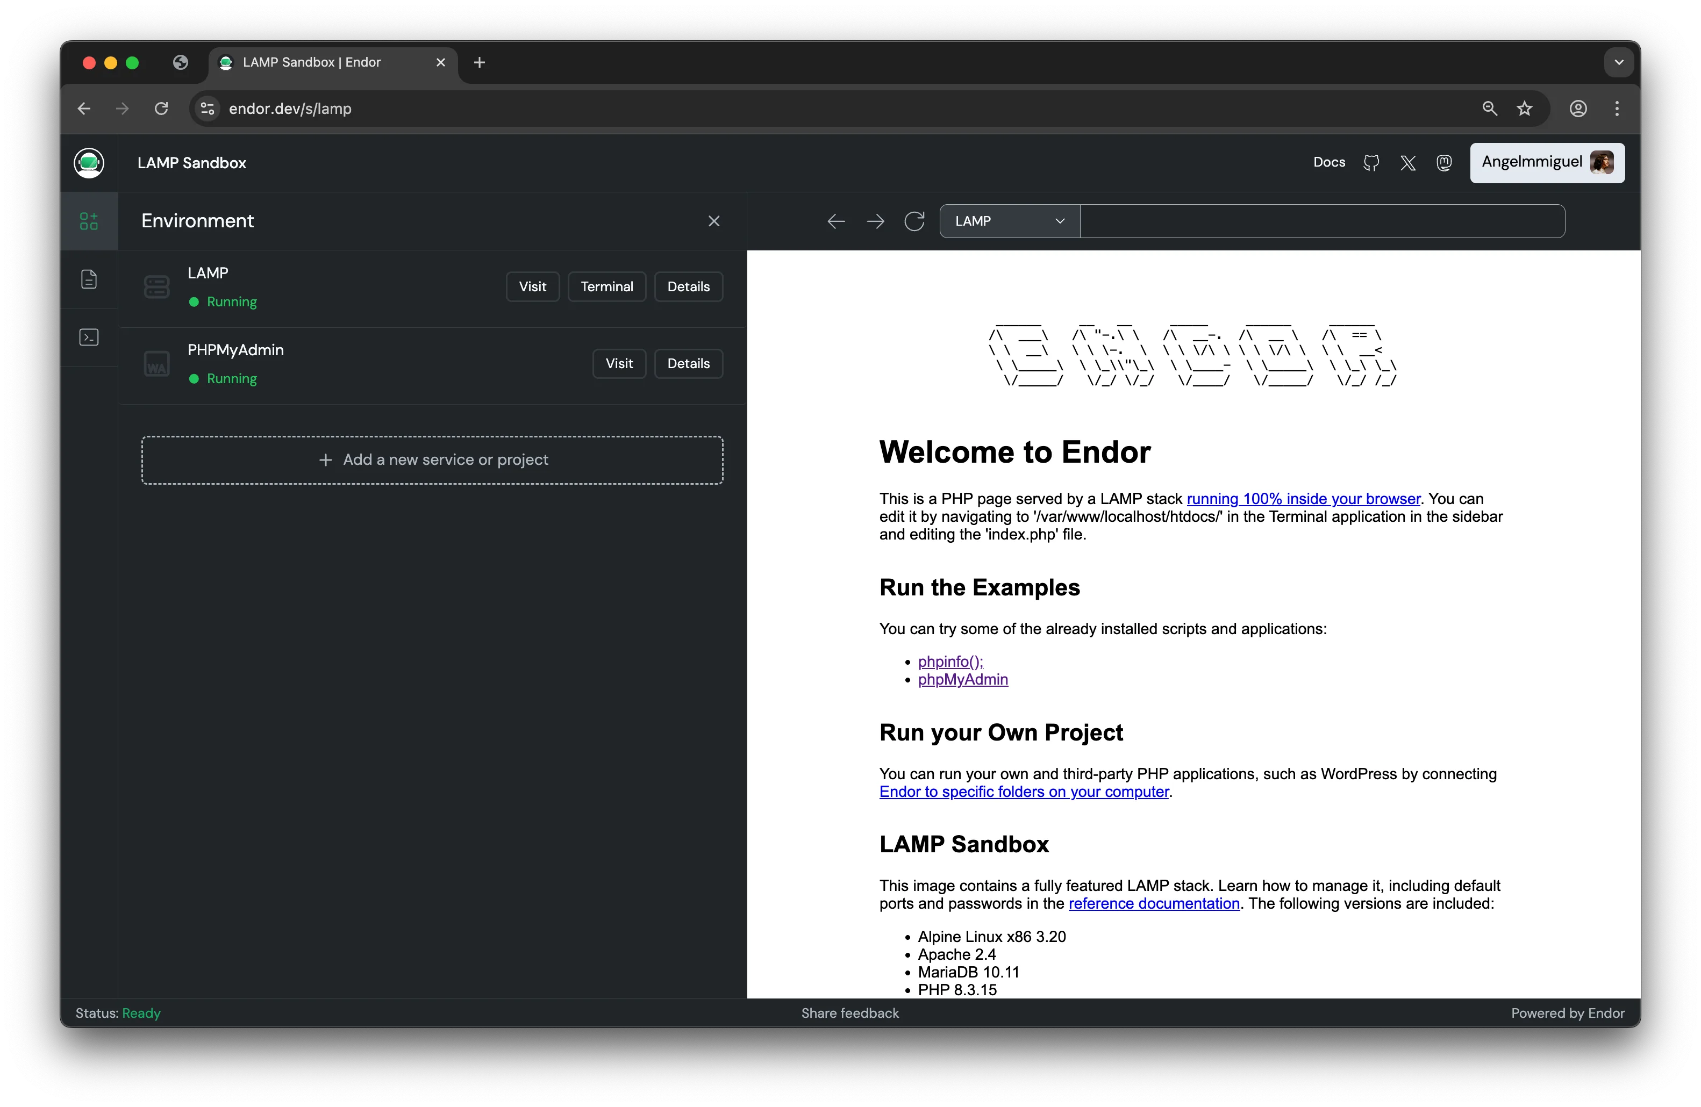Image resolution: width=1701 pixels, height=1107 pixels.
Task: Click "Add a new service or project"
Action: 432,460
